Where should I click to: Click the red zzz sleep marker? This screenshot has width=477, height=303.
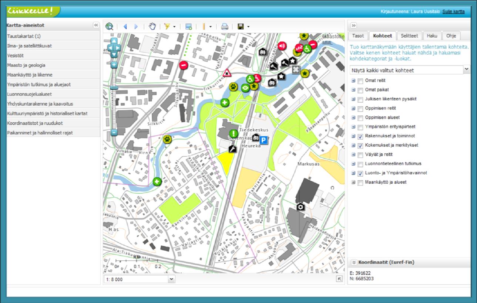[x=299, y=48]
